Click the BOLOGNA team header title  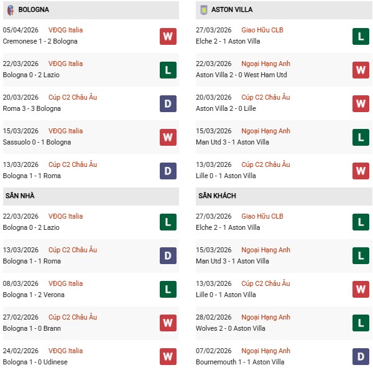34,10
